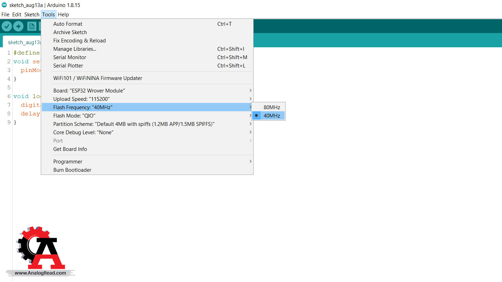Choose Auto Format from Tools menu

[x=147, y=24]
